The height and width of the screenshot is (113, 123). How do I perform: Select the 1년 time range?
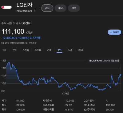(60, 50)
